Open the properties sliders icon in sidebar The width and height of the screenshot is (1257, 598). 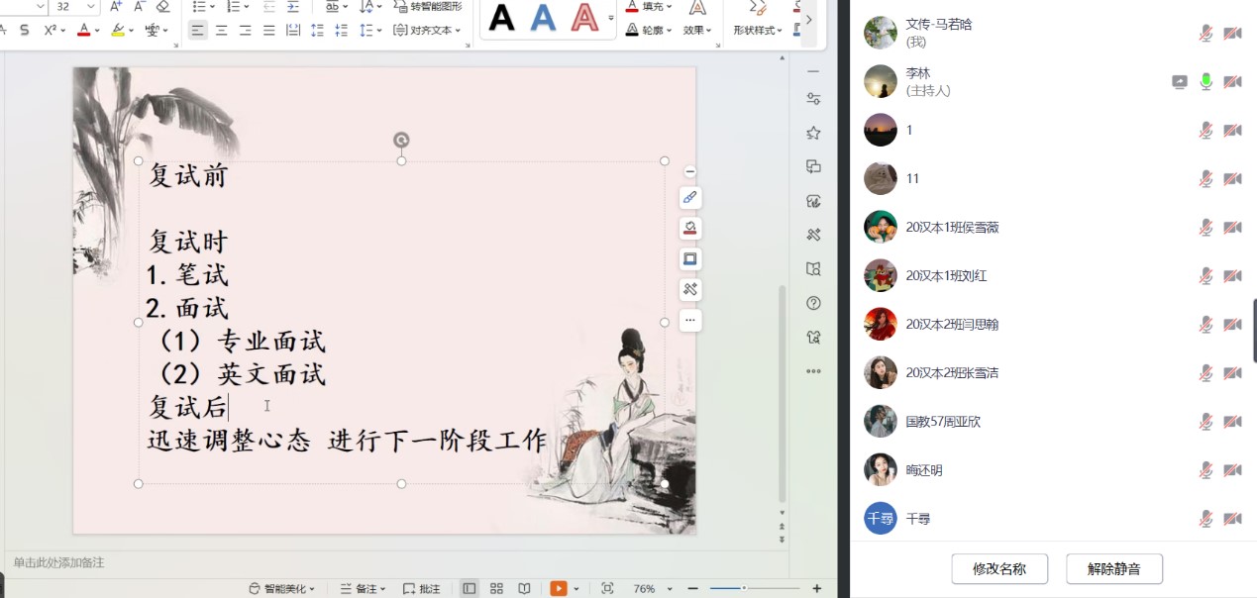pos(813,98)
